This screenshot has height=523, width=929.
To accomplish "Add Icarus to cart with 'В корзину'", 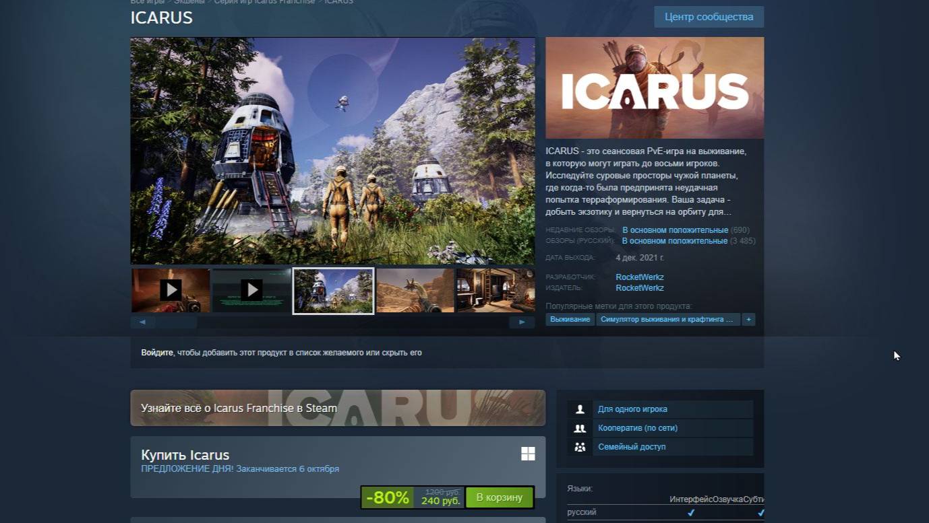I will pyautogui.click(x=500, y=497).
